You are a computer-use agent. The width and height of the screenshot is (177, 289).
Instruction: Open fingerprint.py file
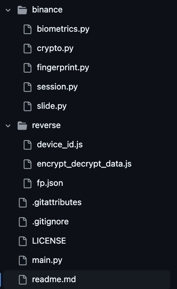[63, 68]
